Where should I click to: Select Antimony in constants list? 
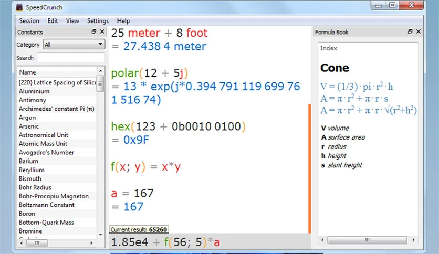point(57,100)
